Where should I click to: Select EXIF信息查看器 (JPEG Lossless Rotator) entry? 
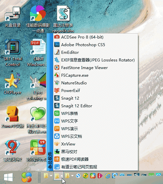95,60
